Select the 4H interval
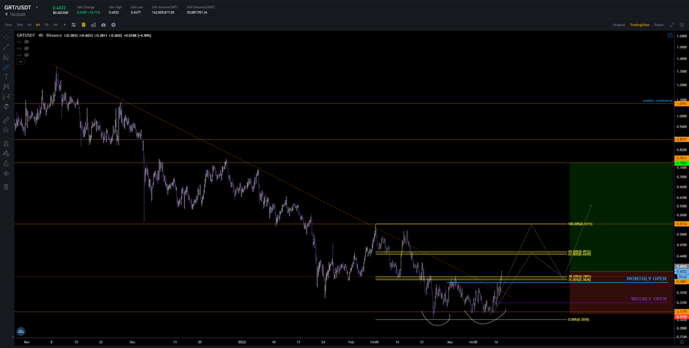 tap(38, 25)
